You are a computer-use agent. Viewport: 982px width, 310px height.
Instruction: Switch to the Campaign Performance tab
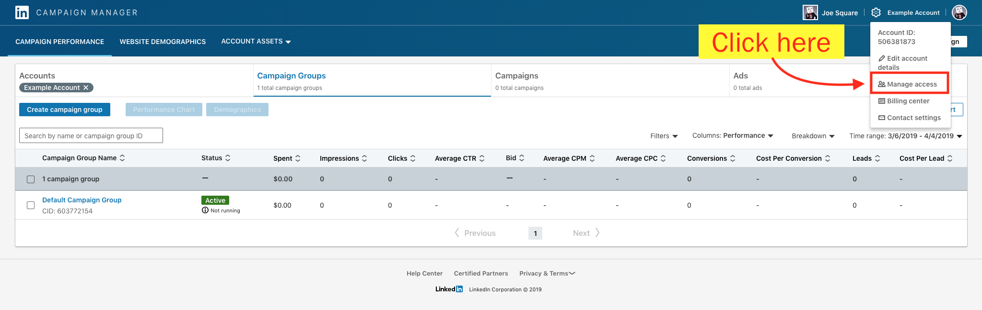pos(59,42)
